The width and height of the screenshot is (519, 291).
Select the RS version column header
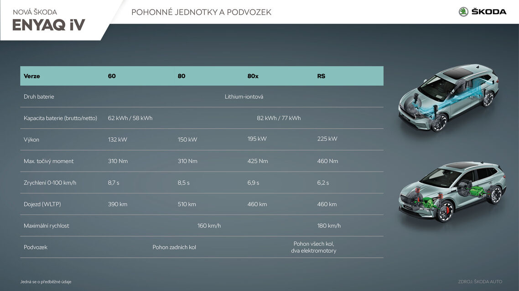321,76
